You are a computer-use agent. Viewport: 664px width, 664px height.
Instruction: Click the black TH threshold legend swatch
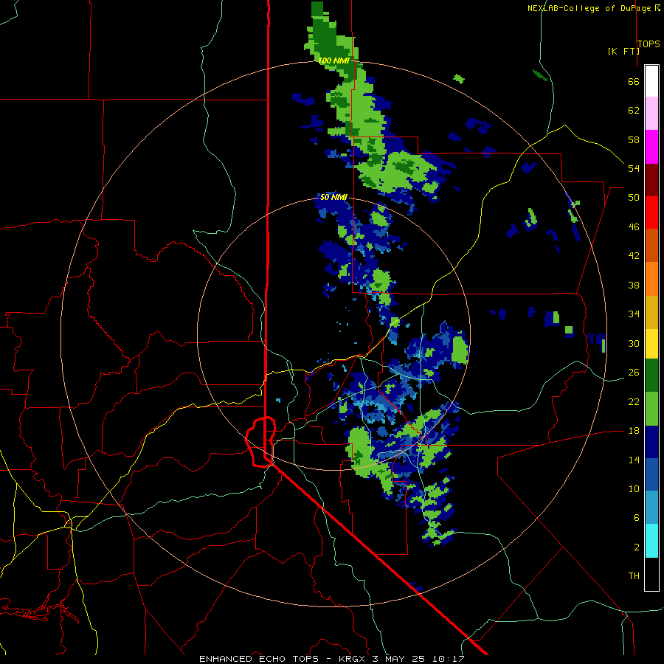click(x=651, y=574)
